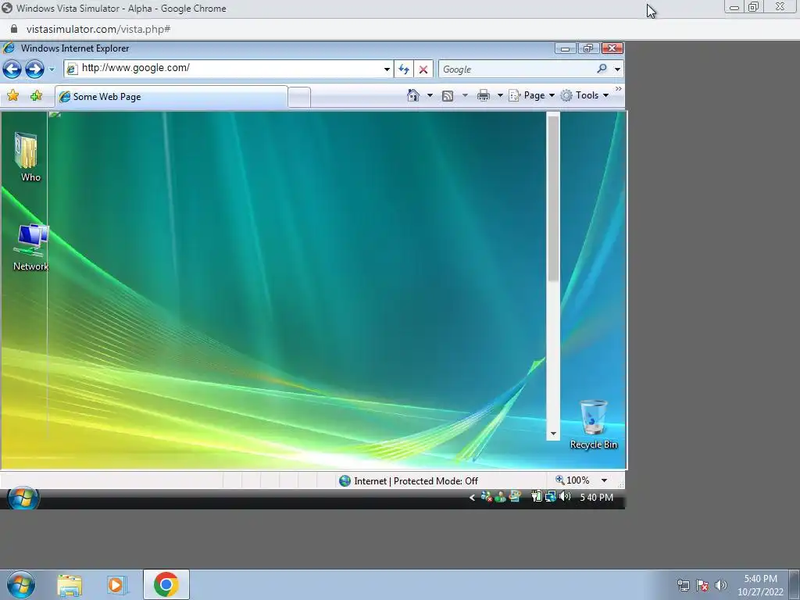The height and width of the screenshot is (600, 800).
Task: Select the Some Web Page tab
Action: 171,96
